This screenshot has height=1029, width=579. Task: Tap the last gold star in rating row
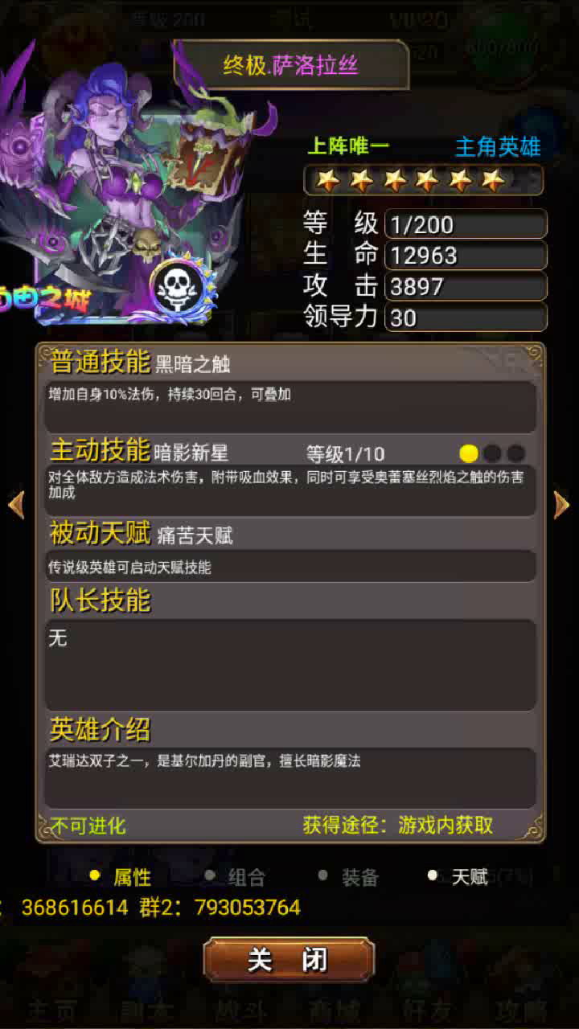(493, 180)
